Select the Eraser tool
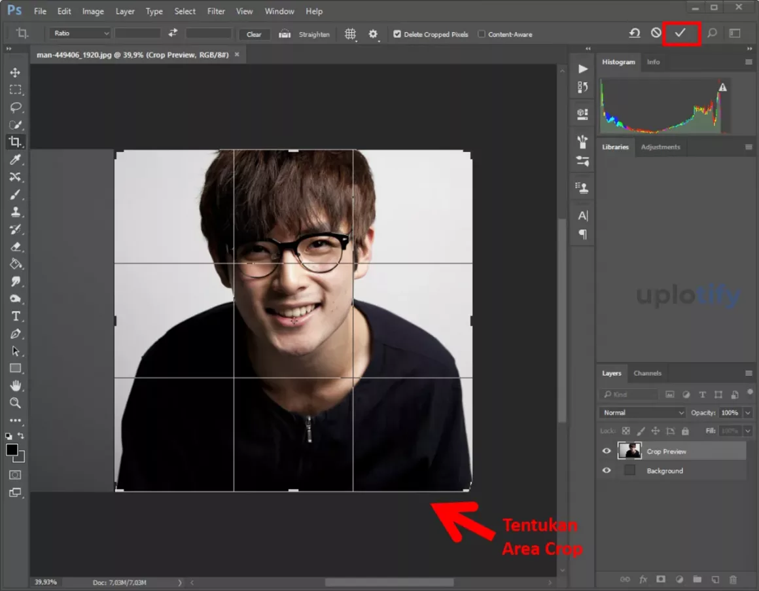The height and width of the screenshot is (591, 759). 15,247
